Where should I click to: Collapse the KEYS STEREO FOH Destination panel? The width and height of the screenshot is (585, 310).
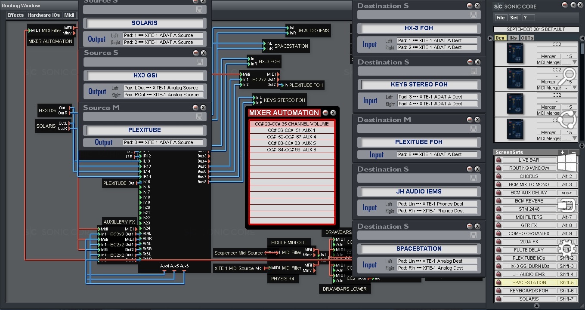pyautogui.click(x=470, y=62)
